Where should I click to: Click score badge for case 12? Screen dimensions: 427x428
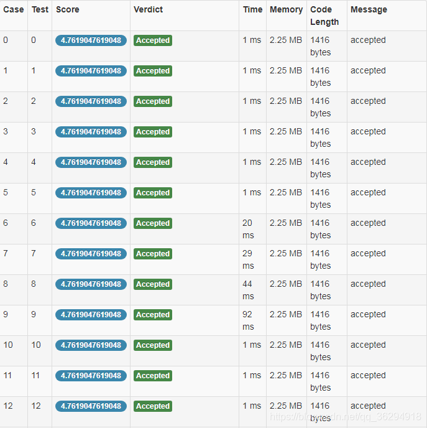click(x=91, y=406)
